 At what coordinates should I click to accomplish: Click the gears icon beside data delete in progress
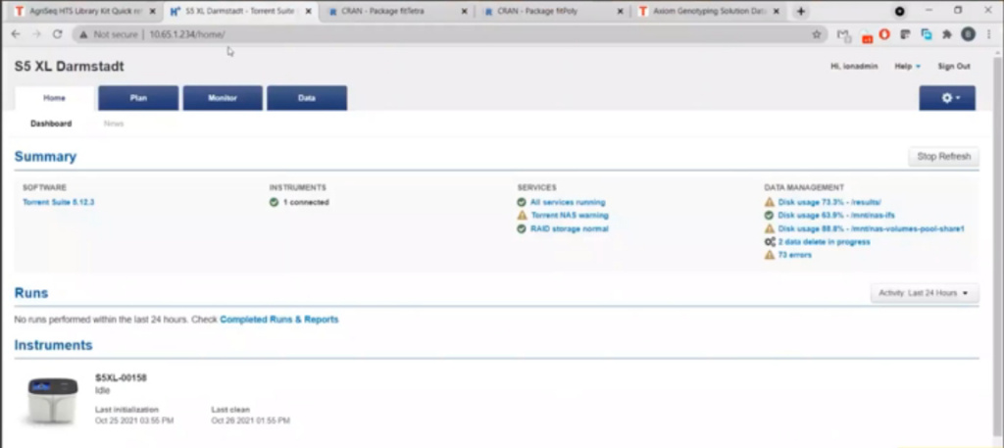770,242
